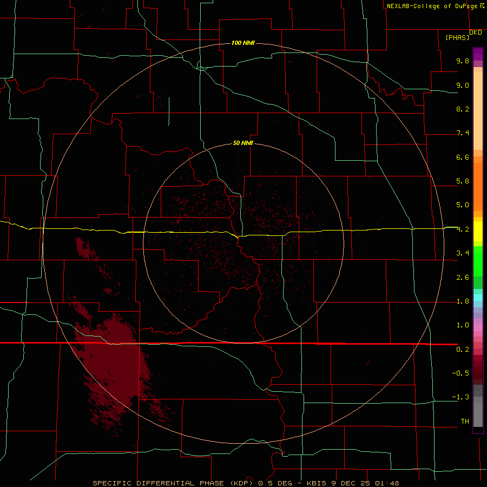Select the cyan color scale segment
Viewport: 487px width, 487px height.
click(478, 298)
